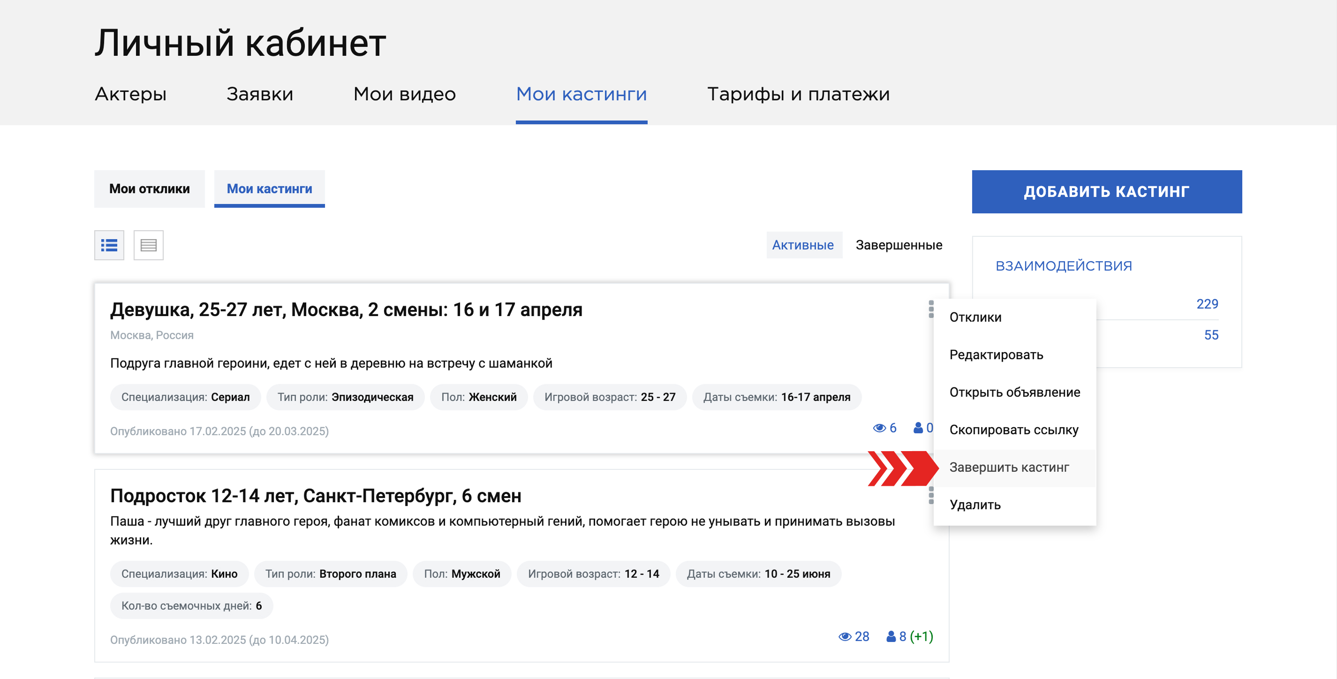
Task: Click the Тип роли: Эпизодическая tag
Action: pos(345,397)
